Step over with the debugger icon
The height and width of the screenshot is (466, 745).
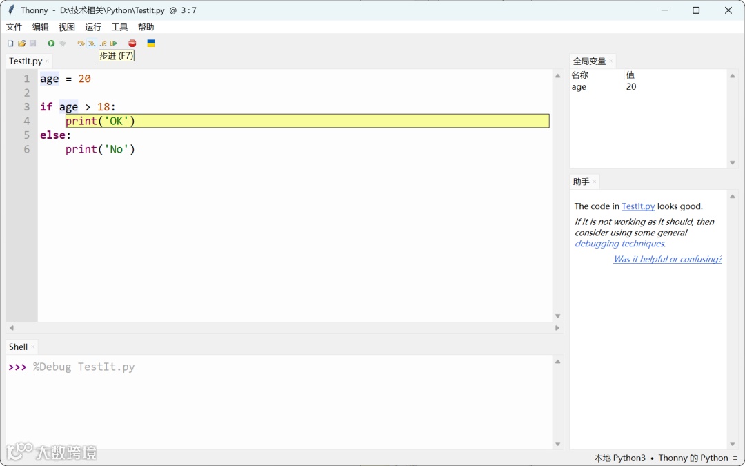pos(81,43)
